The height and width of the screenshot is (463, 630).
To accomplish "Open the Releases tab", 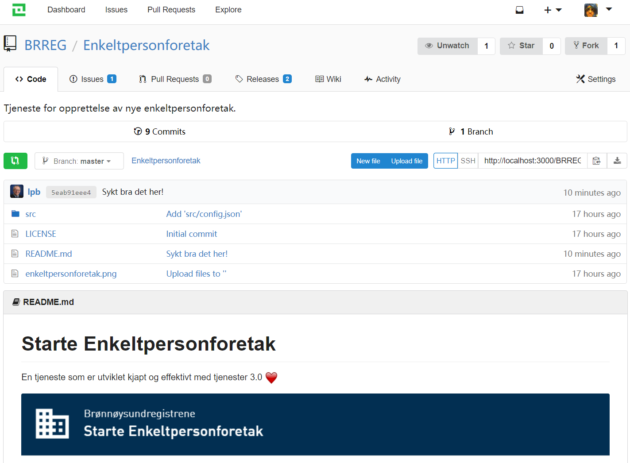I will [263, 79].
